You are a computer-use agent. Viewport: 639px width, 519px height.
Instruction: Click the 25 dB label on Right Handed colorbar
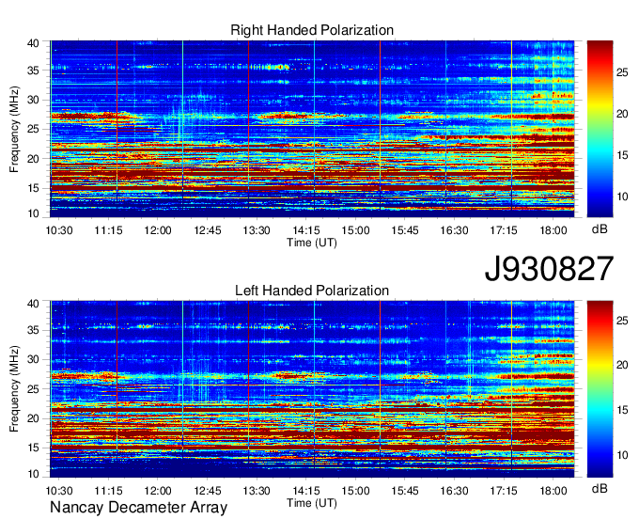pos(622,72)
